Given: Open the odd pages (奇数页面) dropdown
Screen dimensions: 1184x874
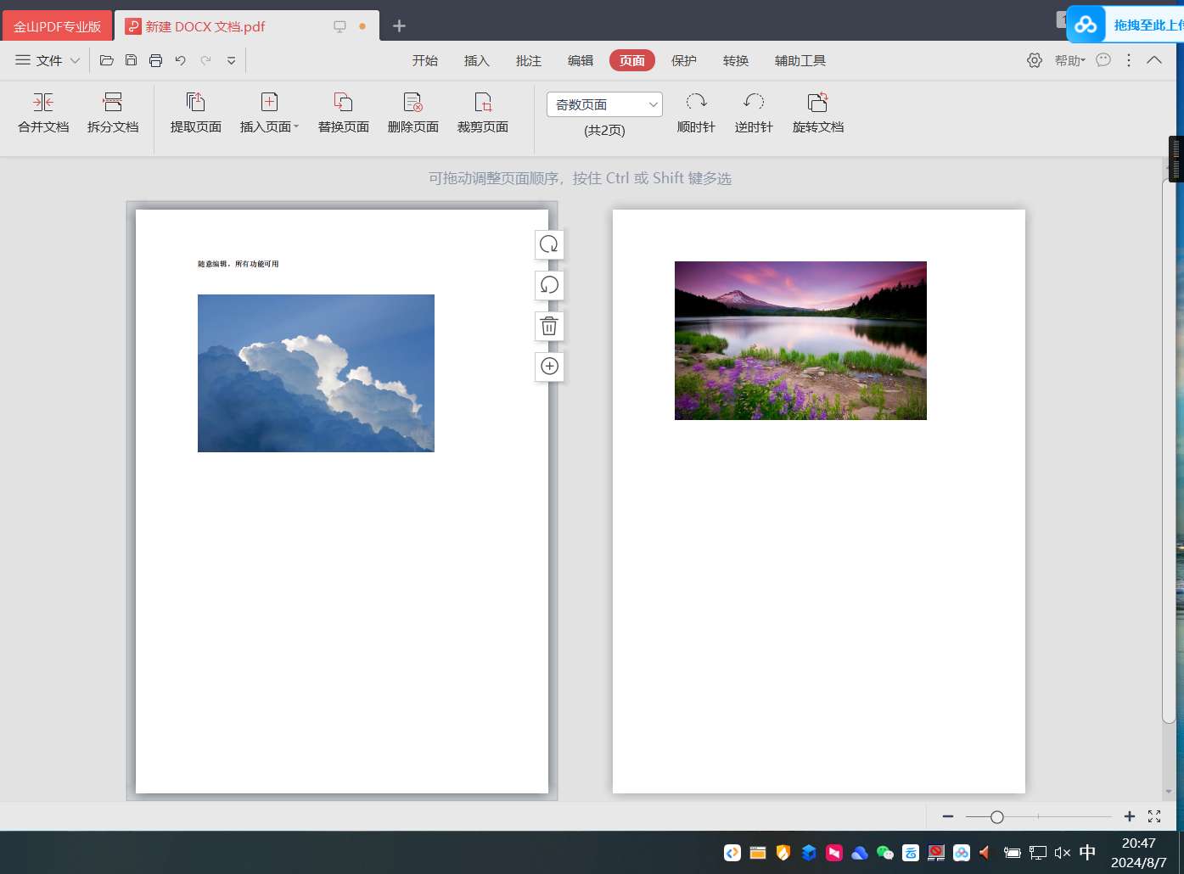Looking at the screenshot, I should tap(603, 104).
